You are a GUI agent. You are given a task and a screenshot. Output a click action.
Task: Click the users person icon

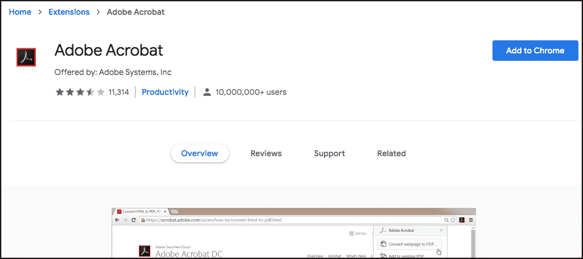pos(207,92)
